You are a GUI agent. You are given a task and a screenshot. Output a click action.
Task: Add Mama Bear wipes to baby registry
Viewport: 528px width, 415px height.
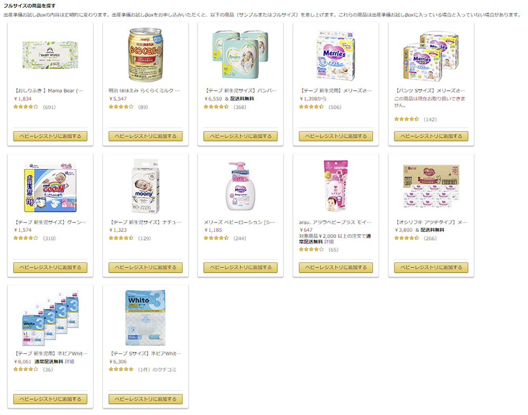[x=50, y=136]
